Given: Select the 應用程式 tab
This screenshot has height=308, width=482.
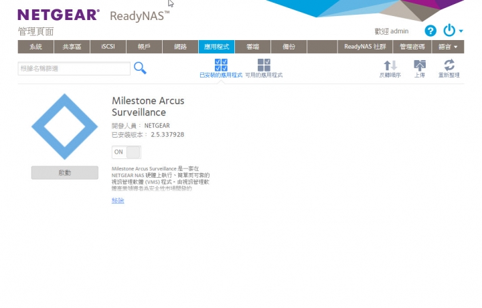Looking at the screenshot, I should tap(216, 47).
